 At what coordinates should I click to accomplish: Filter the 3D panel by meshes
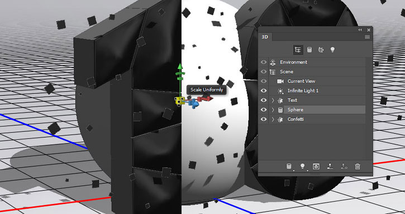pyautogui.click(x=309, y=50)
